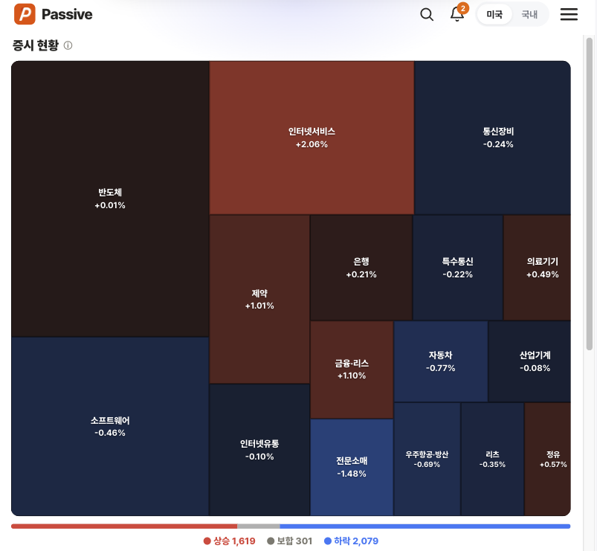Select the 금융·리스 +1.10% tile
The height and width of the screenshot is (551, 597).
pos(352,370)
